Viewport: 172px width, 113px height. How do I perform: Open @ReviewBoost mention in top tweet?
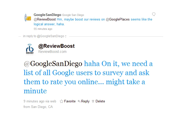click(x=45, y=19)
